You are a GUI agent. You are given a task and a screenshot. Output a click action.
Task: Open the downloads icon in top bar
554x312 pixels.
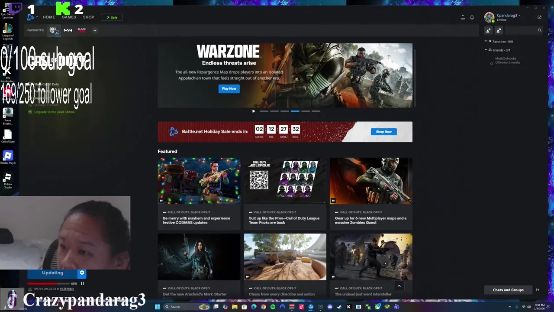(x=463, y=17)
